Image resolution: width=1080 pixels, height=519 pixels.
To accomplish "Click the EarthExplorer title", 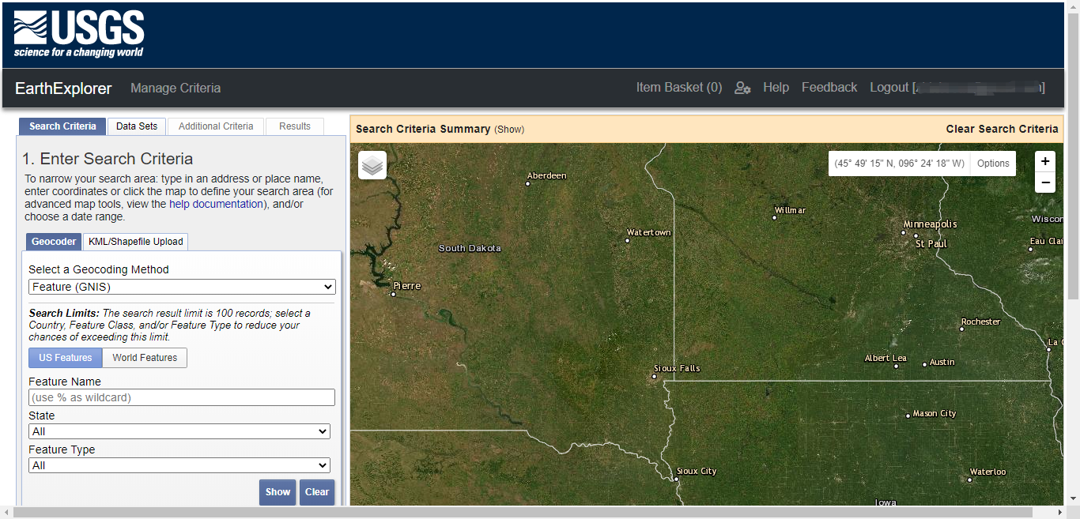I will click(63, 88).
